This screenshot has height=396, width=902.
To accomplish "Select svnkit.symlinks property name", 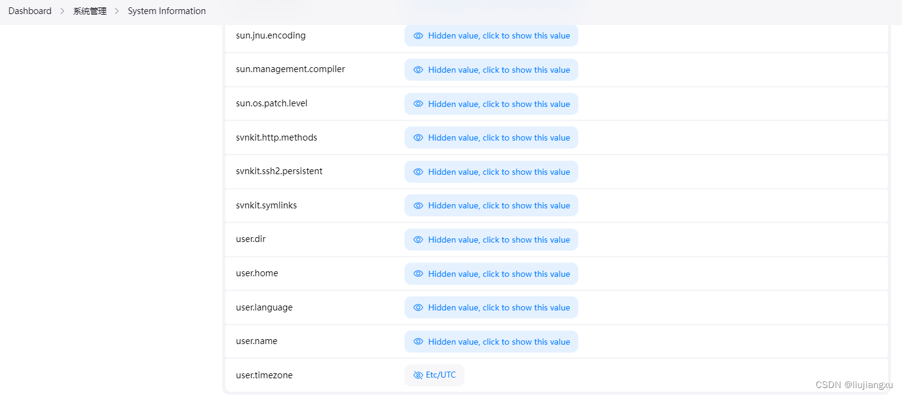I will coord(266,205).
